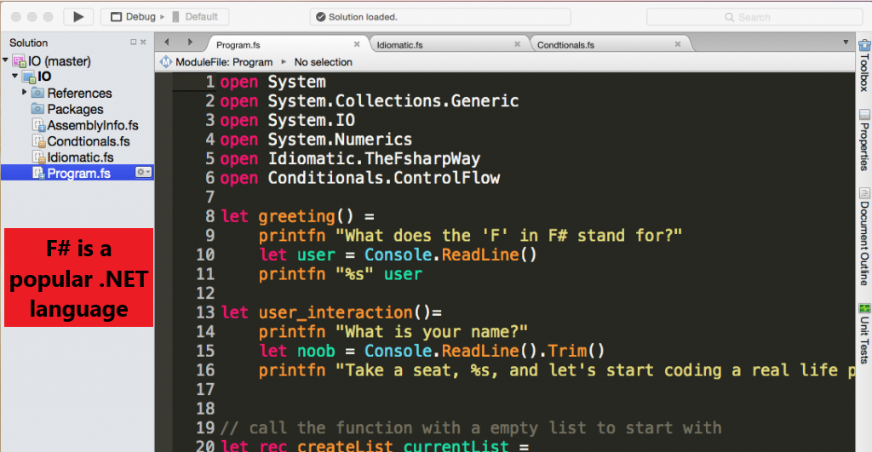Click the IO project icon

(28, 77)
